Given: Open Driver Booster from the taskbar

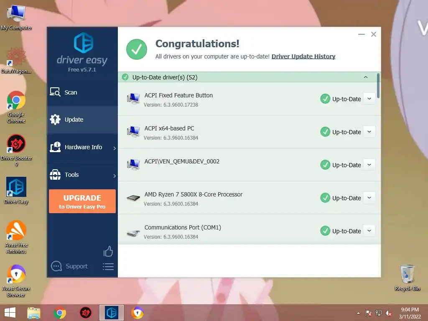Looking at the screenshot, I should pos(85,313).
